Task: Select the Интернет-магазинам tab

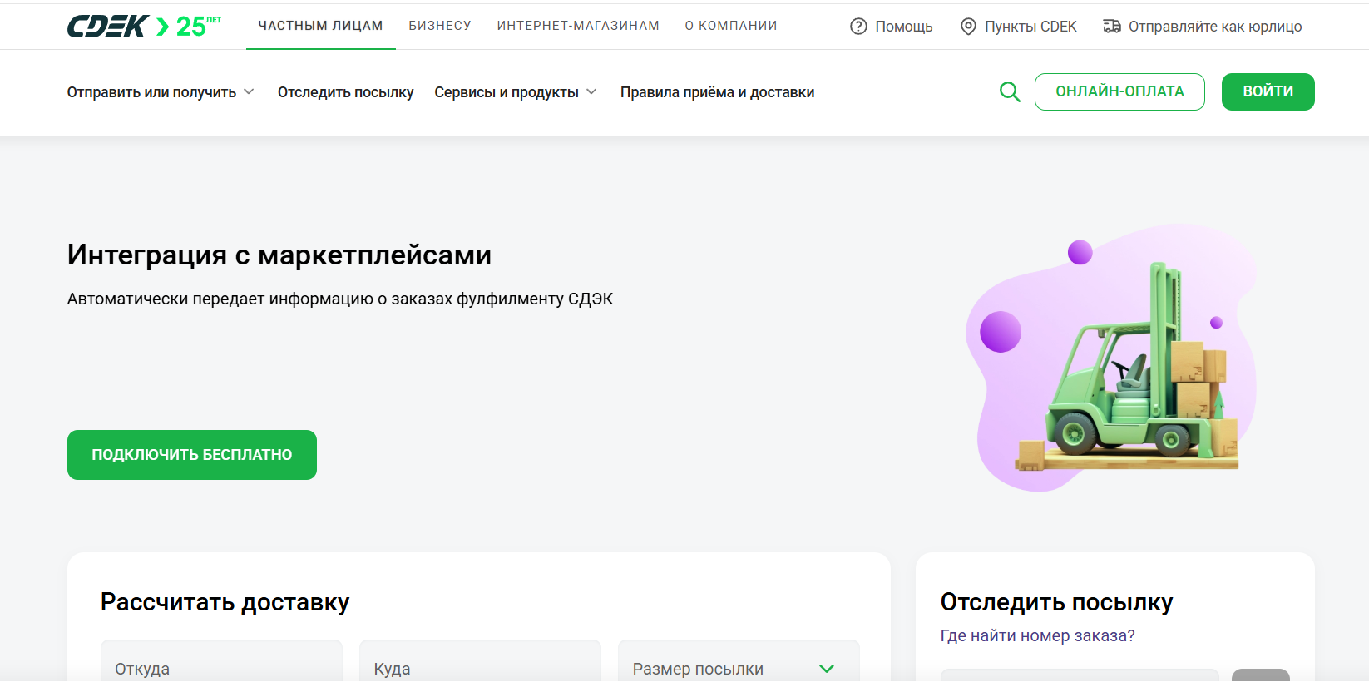Action: click(x=578, y=26)
